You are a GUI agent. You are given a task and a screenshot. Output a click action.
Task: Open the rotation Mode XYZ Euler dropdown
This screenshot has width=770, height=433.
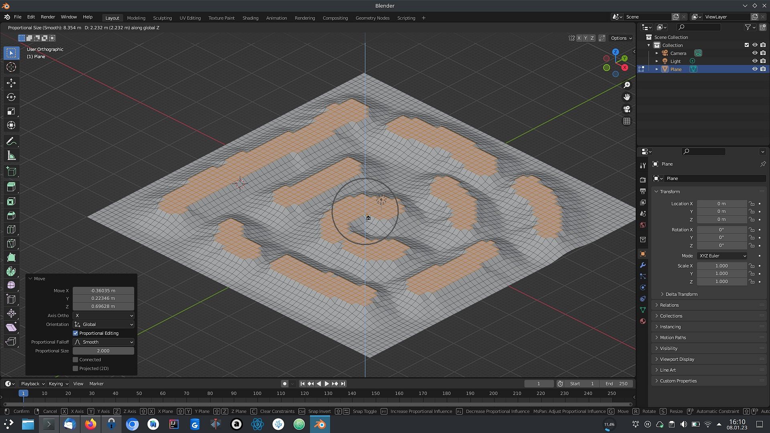click(x=722, y=256)
